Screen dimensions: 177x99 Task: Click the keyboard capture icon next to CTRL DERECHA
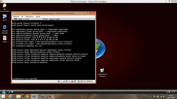click(x=81, y=81)
